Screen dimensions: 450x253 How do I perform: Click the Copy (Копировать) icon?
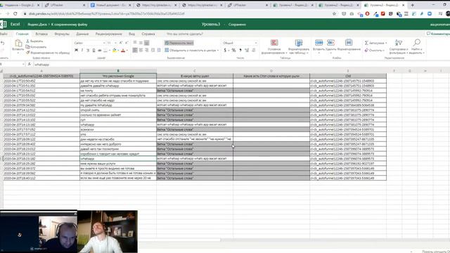pyautogui.click(x=27, y=47)
